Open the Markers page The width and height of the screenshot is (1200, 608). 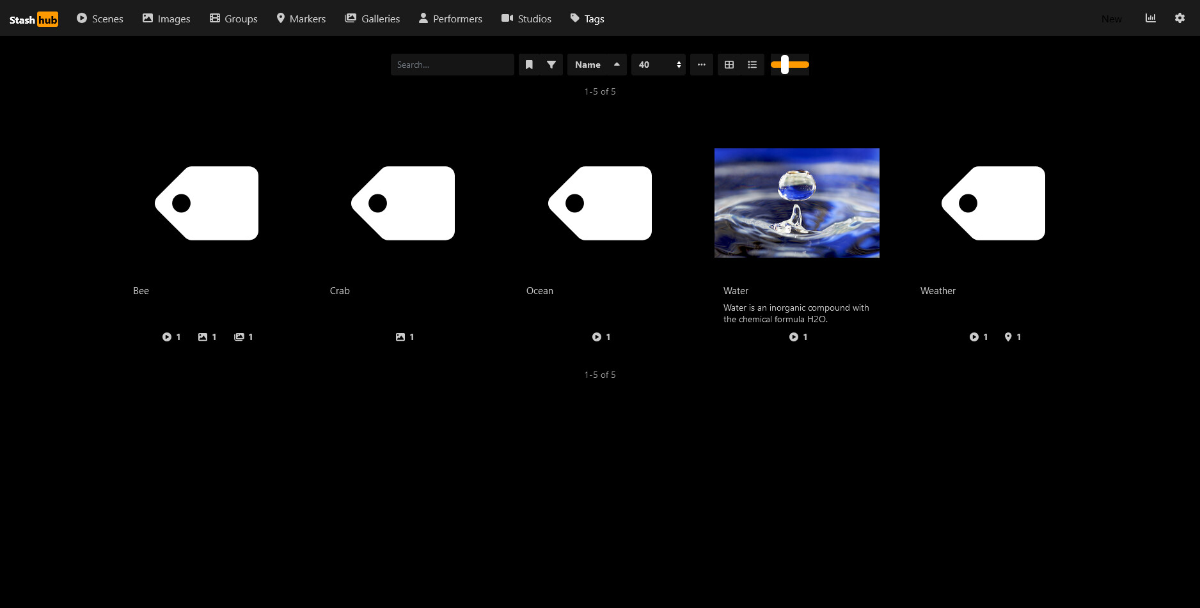tap(301, 19)
